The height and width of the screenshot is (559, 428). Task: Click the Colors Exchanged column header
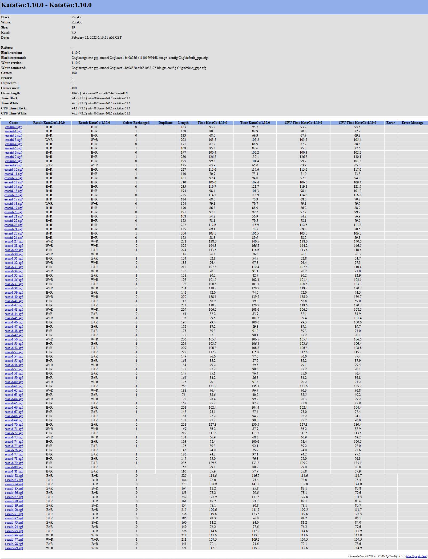(x=136, y=123)
